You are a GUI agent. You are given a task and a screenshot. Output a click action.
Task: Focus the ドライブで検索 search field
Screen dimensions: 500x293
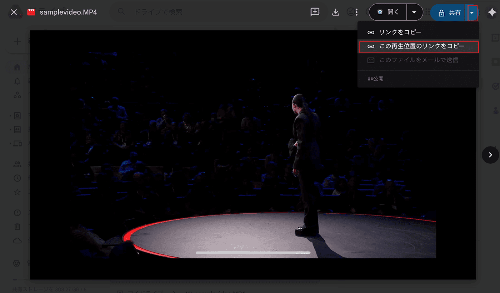click(x=218, y=12)
